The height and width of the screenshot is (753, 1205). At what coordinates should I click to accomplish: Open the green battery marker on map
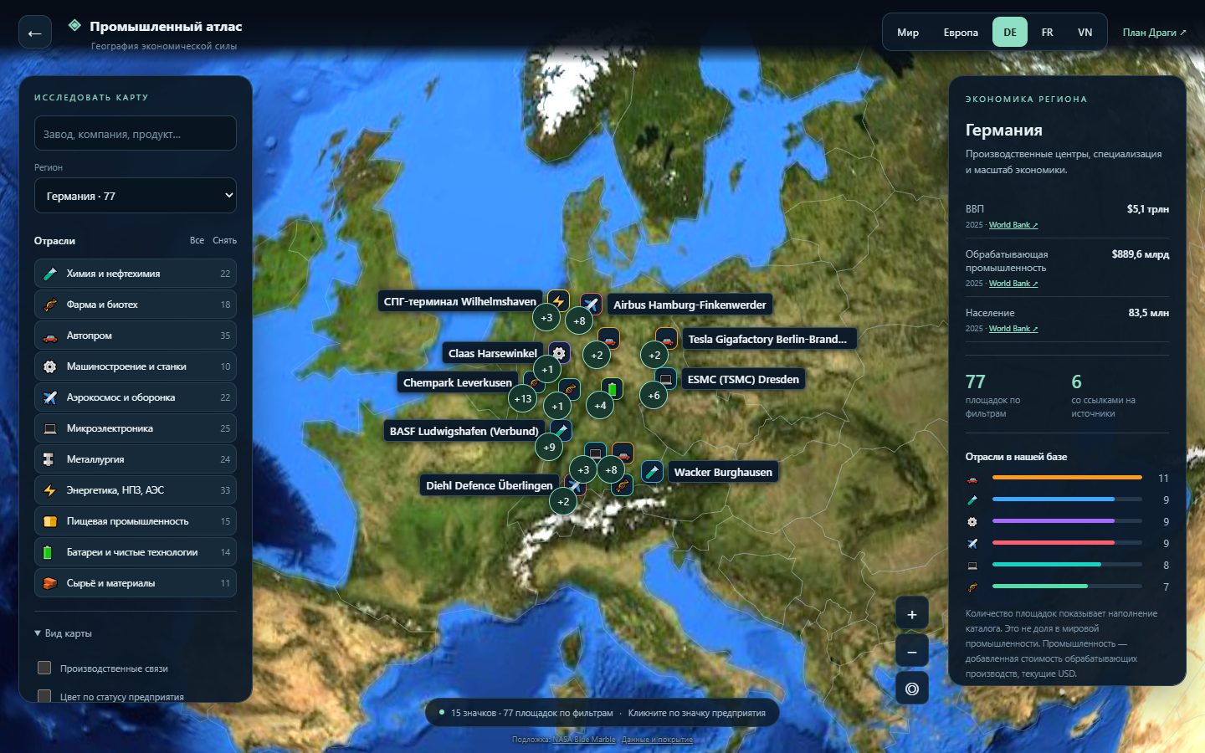coord(612,388)
